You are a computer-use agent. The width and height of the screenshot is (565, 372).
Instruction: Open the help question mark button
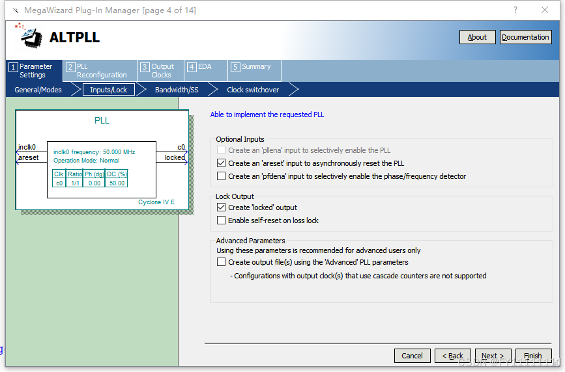point(515,10)
